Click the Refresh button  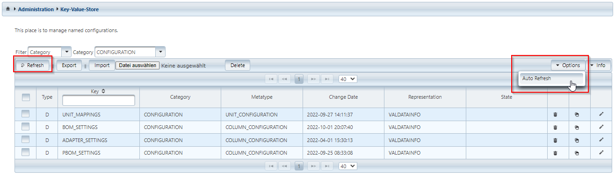[32, 65]
